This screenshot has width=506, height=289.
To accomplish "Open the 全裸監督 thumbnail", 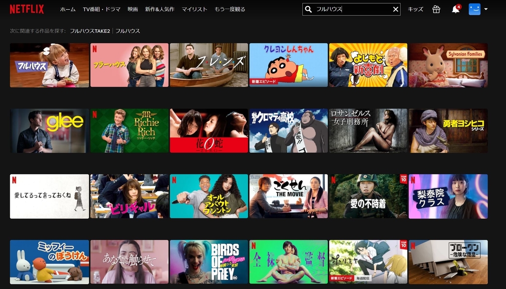I will click(x=288, y=262).
